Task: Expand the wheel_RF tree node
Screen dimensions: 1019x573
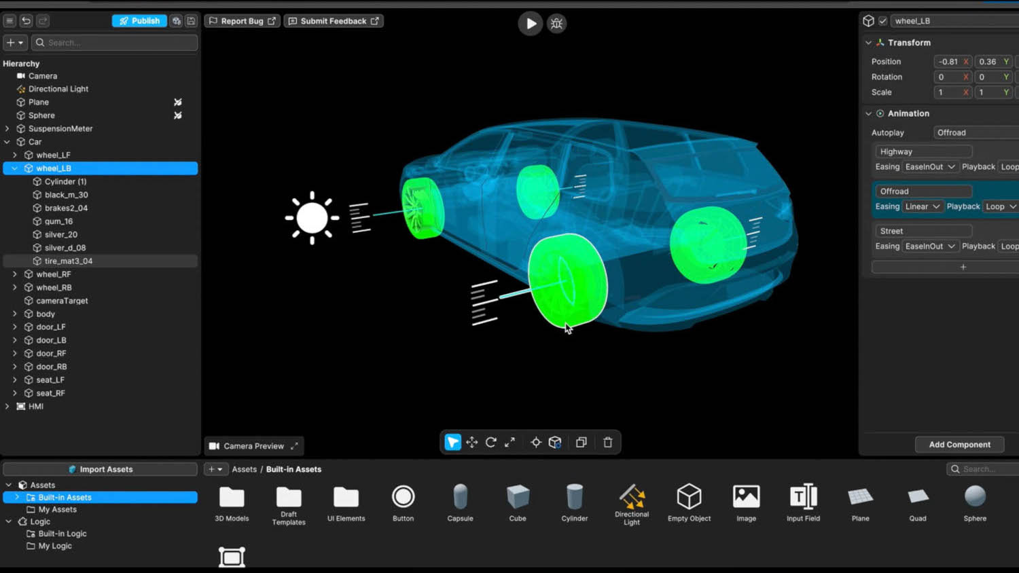Action: (x=15, y=274)
